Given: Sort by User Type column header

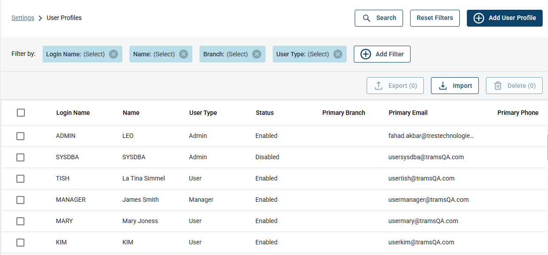Looking at the screenshot, I should [x=203, y=113].
